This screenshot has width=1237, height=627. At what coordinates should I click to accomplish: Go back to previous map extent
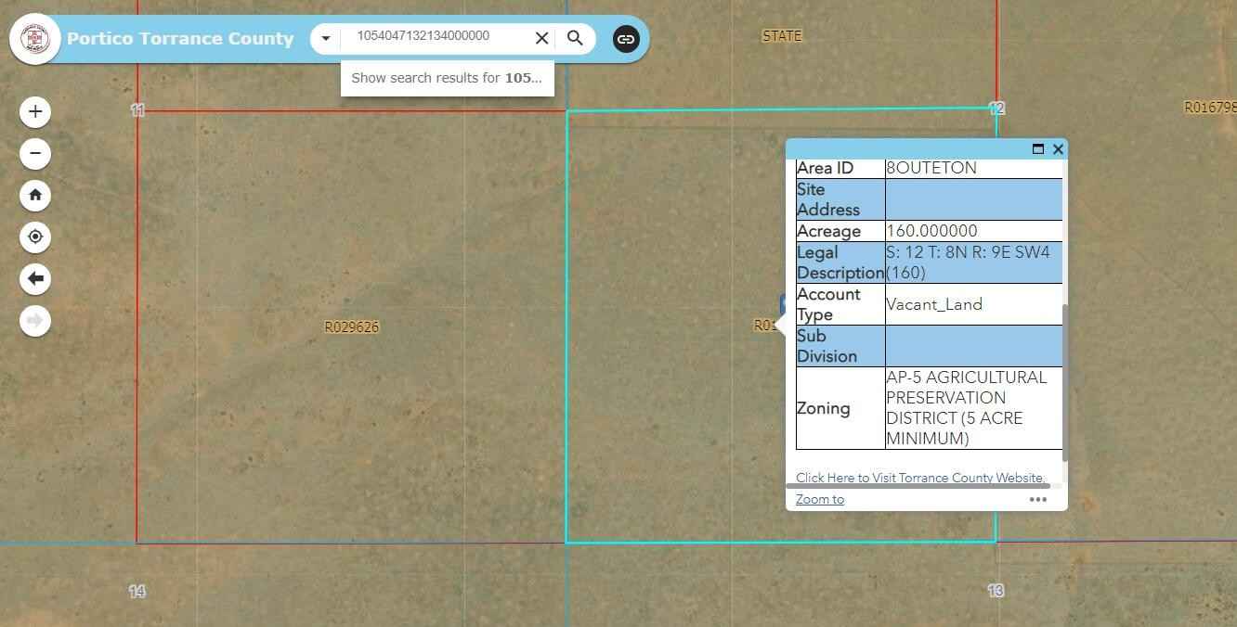[35, 278]
